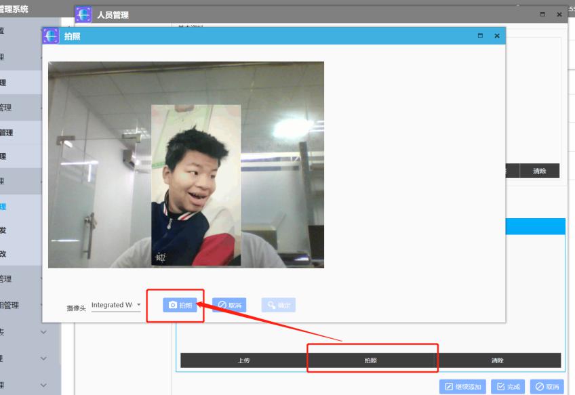Click the 人员管理 title bar logo
Screen dimensions: 575x395
(84, 15)
